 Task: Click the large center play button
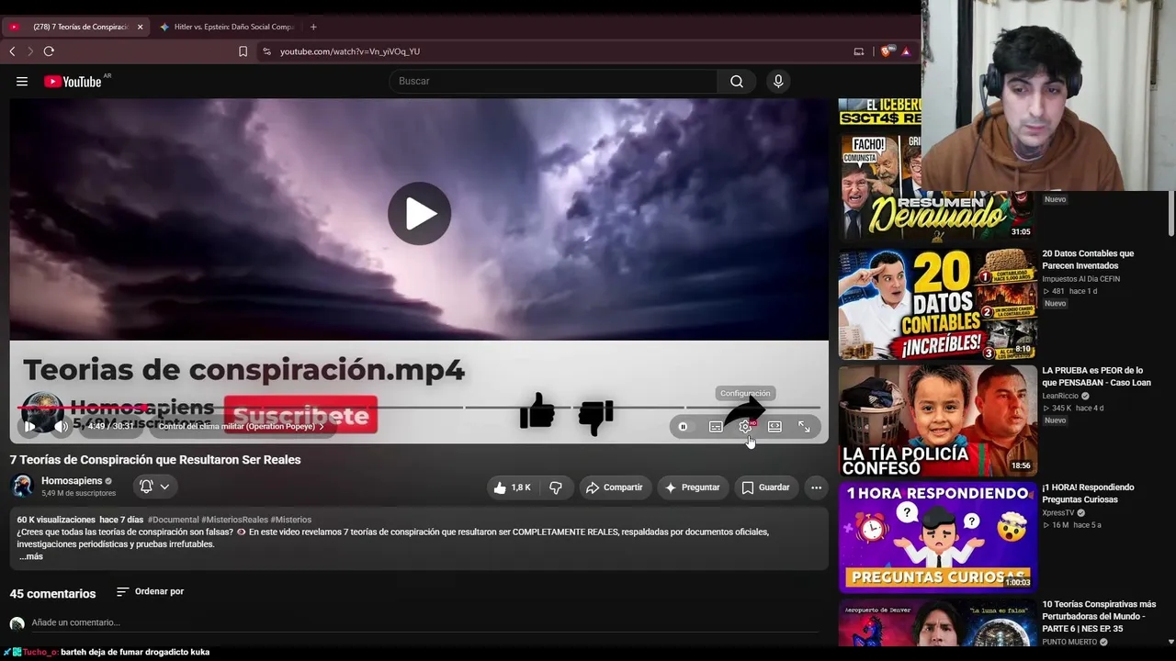click(x=419, y=214)
